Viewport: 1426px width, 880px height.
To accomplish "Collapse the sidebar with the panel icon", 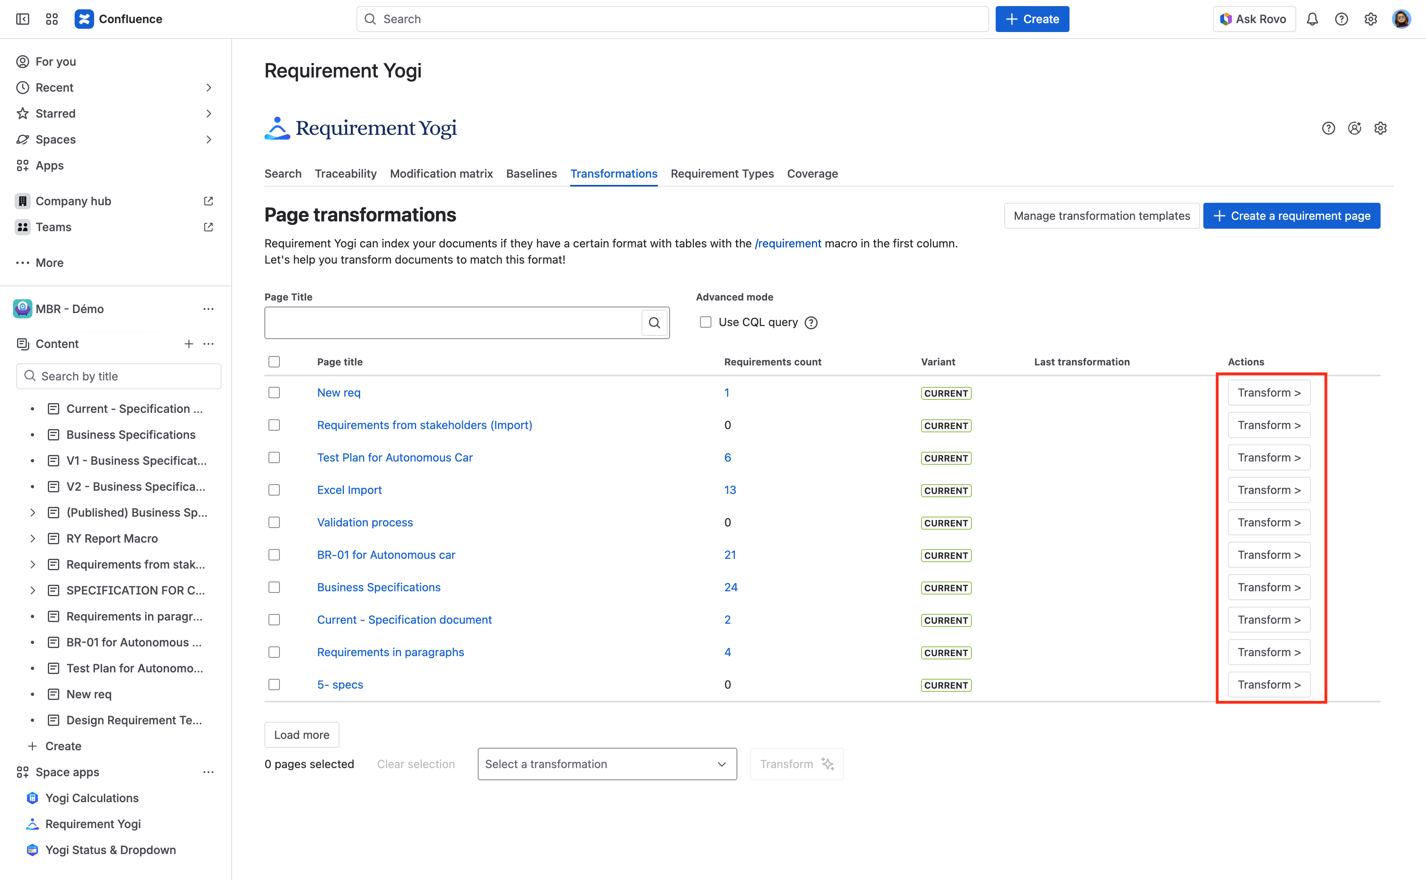I will [23, 19].
